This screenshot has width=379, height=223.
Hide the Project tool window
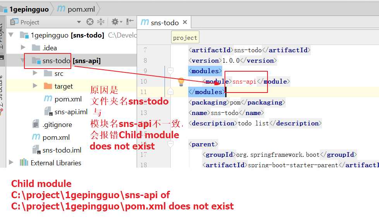coord(130,22)
